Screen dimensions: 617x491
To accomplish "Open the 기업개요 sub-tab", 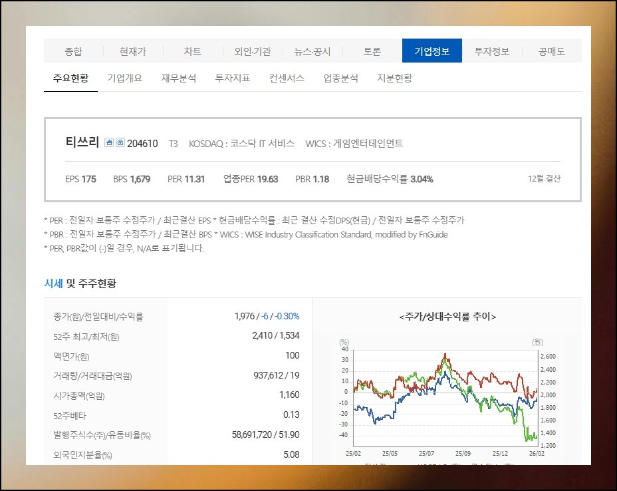I will click(x=125, y=78).
